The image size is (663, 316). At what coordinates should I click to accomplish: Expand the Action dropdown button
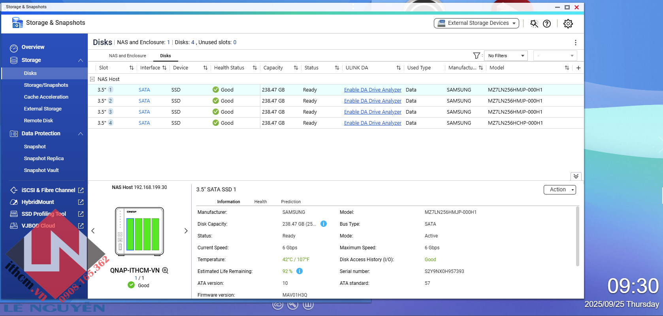(x=559, y=190)
